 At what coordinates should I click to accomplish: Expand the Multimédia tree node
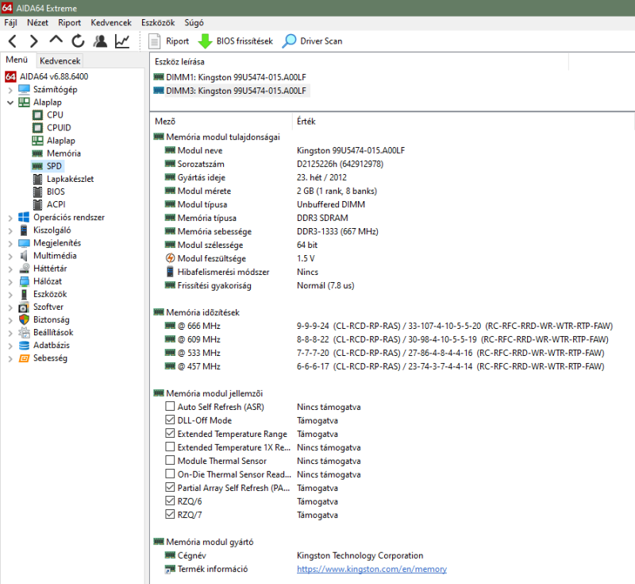(10, 256)
